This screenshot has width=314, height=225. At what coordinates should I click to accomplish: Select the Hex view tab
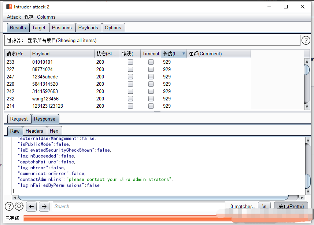[x=54, y=131]
